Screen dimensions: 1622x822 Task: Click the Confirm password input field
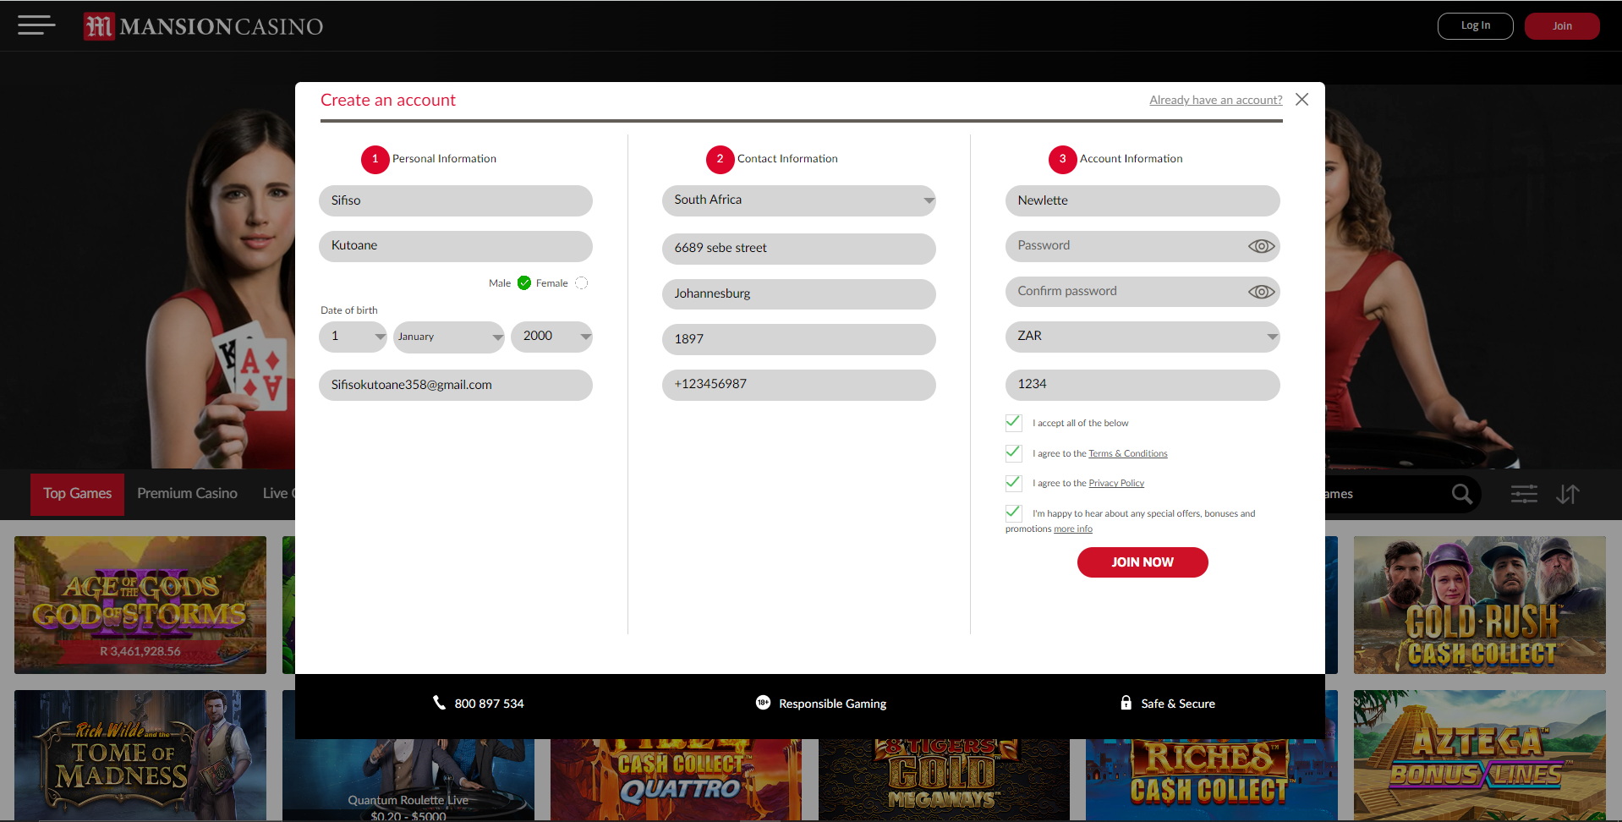(x=1143, y=292)
